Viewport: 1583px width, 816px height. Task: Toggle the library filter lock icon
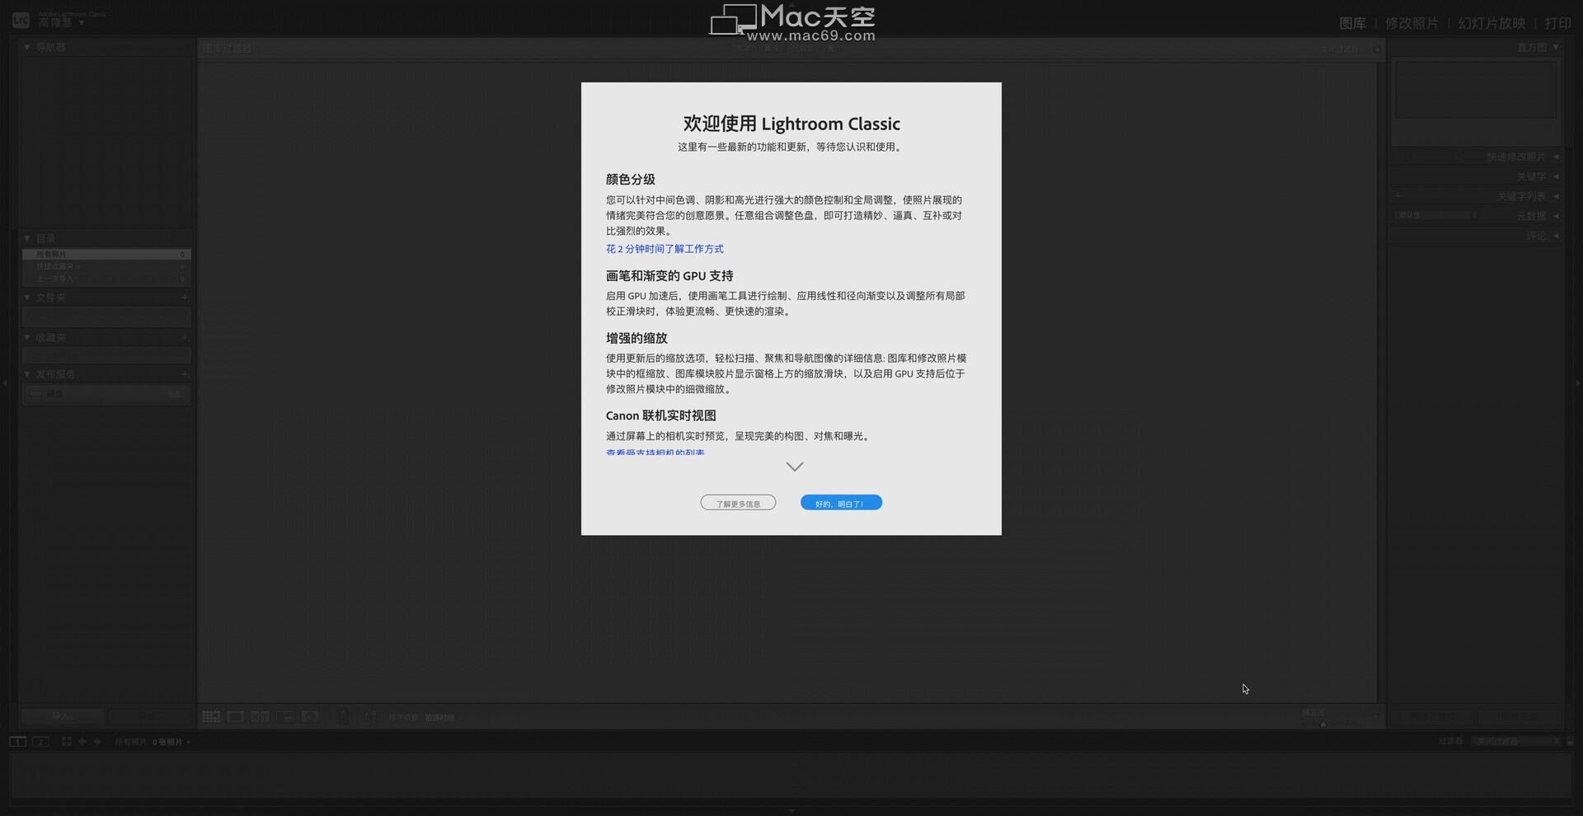[1377, 49]
